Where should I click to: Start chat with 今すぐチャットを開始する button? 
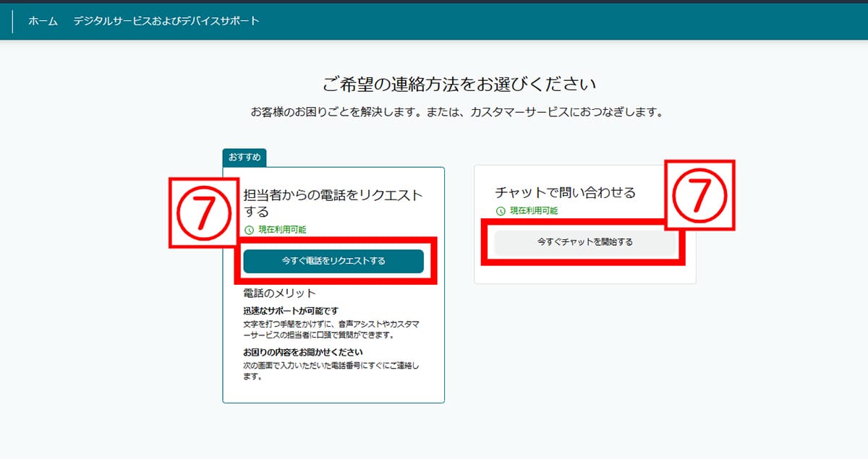click(x=584, y=242)
